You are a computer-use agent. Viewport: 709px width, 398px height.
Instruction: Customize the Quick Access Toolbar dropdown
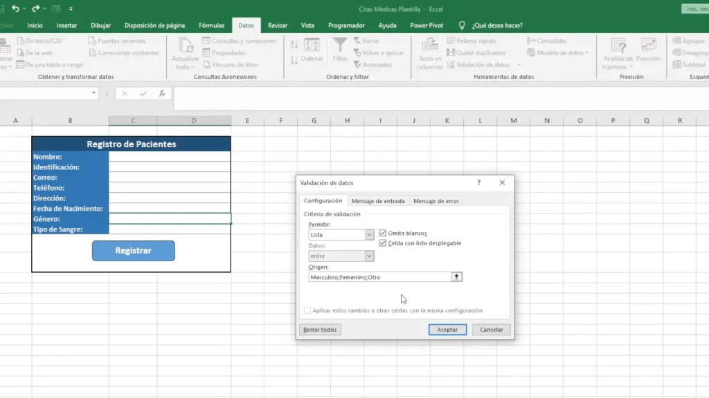tap(71, 8)
